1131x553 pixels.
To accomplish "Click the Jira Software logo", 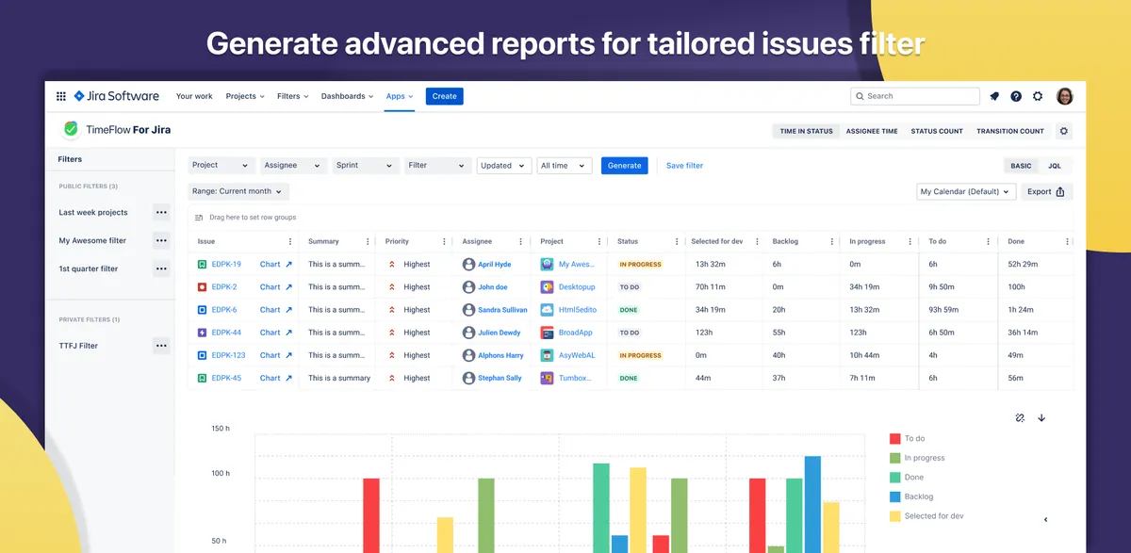I will [x=117, y=96].
